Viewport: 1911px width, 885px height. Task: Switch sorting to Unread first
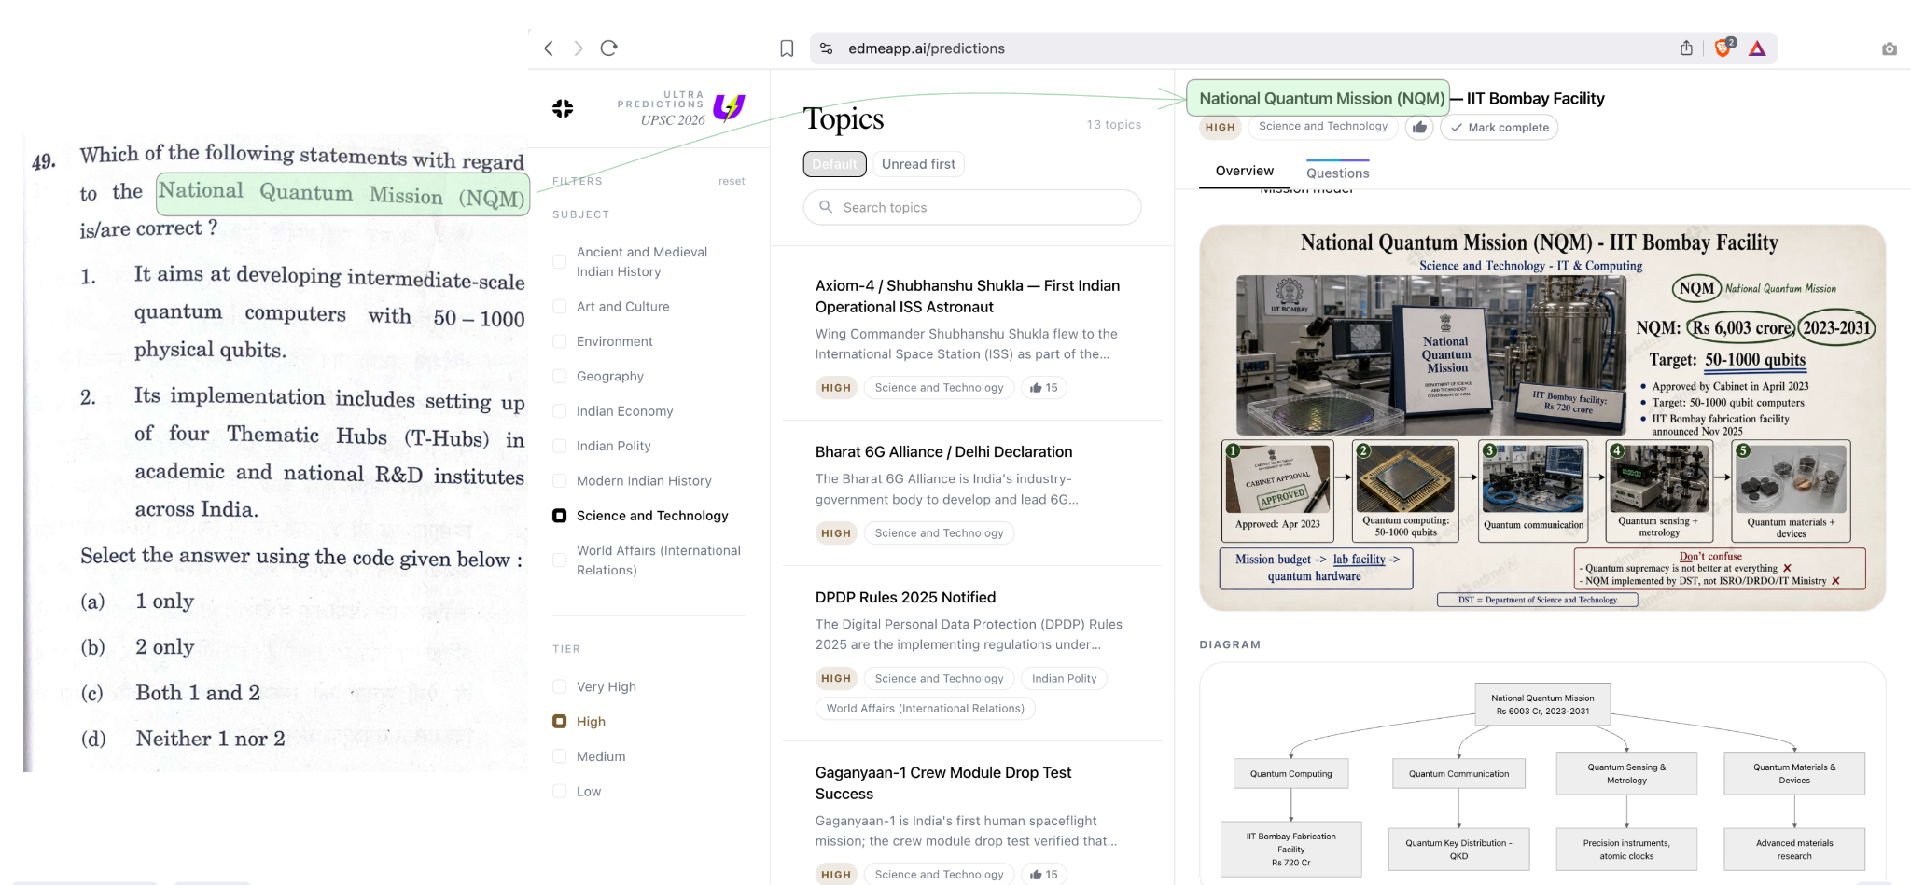[x=918, y=164]
